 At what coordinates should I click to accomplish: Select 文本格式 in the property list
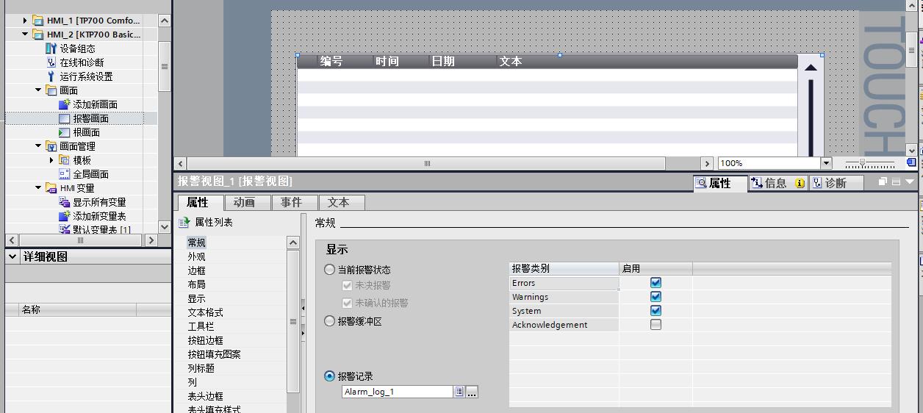point(206,312)
